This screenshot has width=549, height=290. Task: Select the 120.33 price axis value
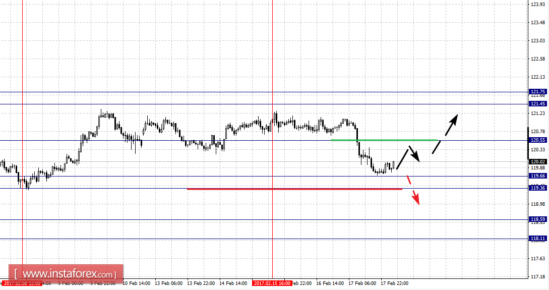coord(538,150)
